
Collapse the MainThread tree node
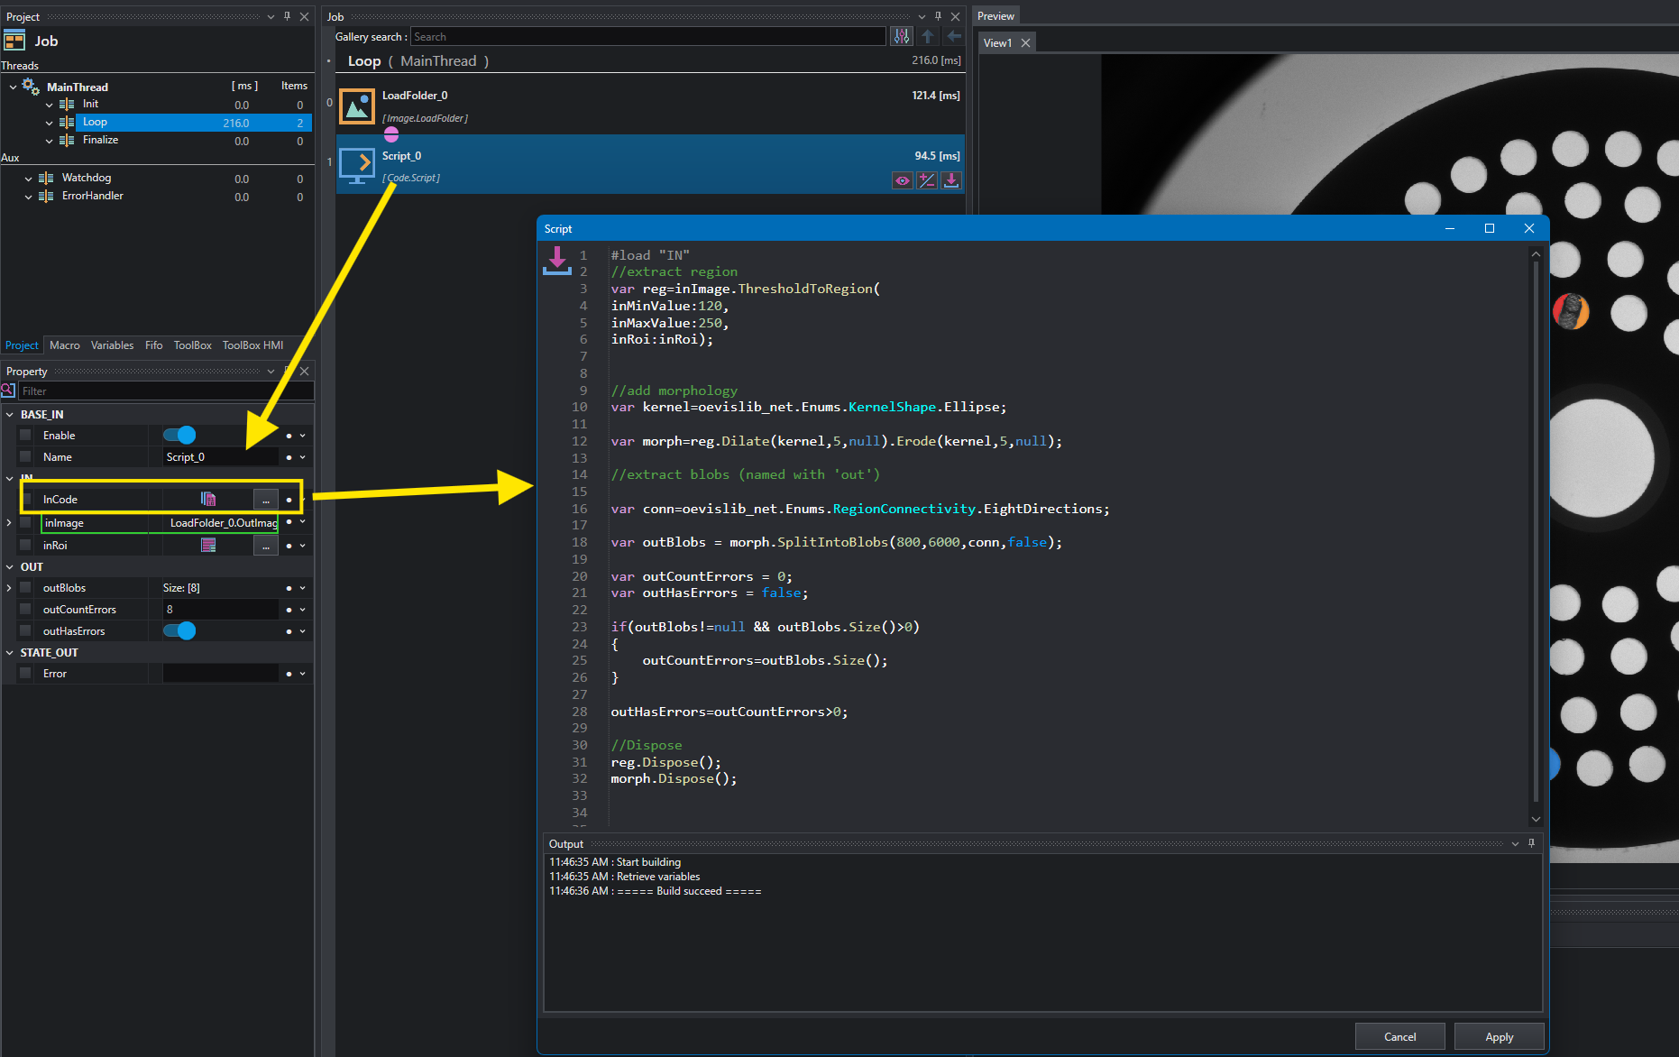[x=13, y=87]
